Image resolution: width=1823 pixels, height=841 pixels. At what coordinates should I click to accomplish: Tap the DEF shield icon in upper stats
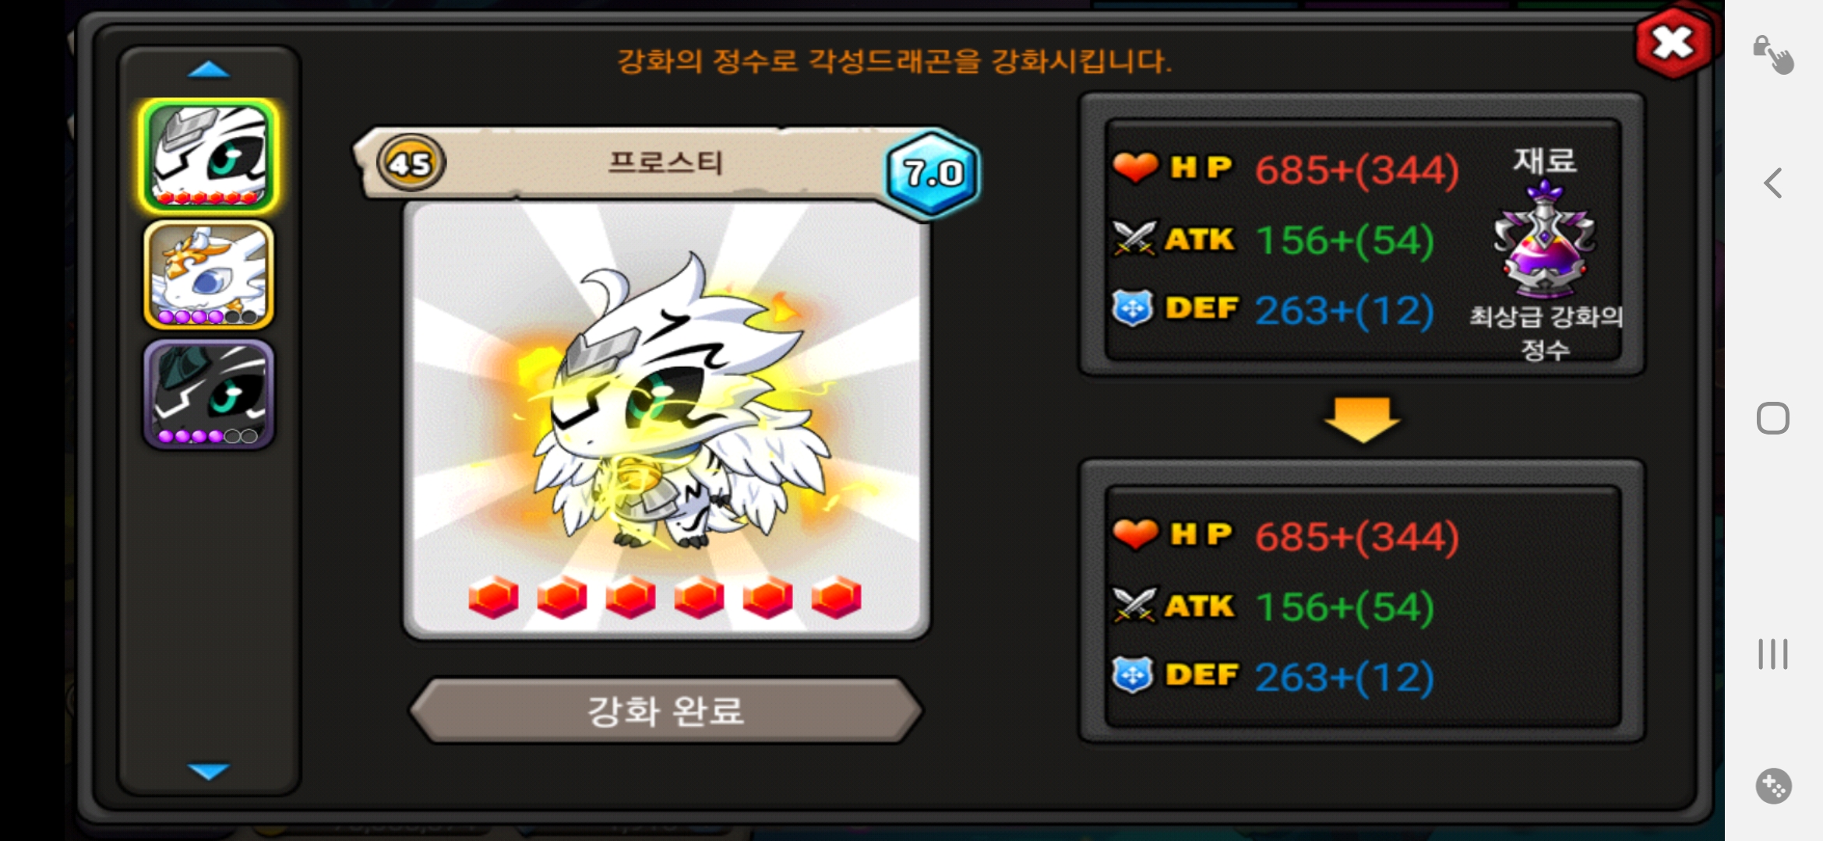[1132, 308]
